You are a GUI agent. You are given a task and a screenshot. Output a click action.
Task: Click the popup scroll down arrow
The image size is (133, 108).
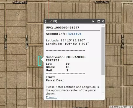(x=103, y=93)
